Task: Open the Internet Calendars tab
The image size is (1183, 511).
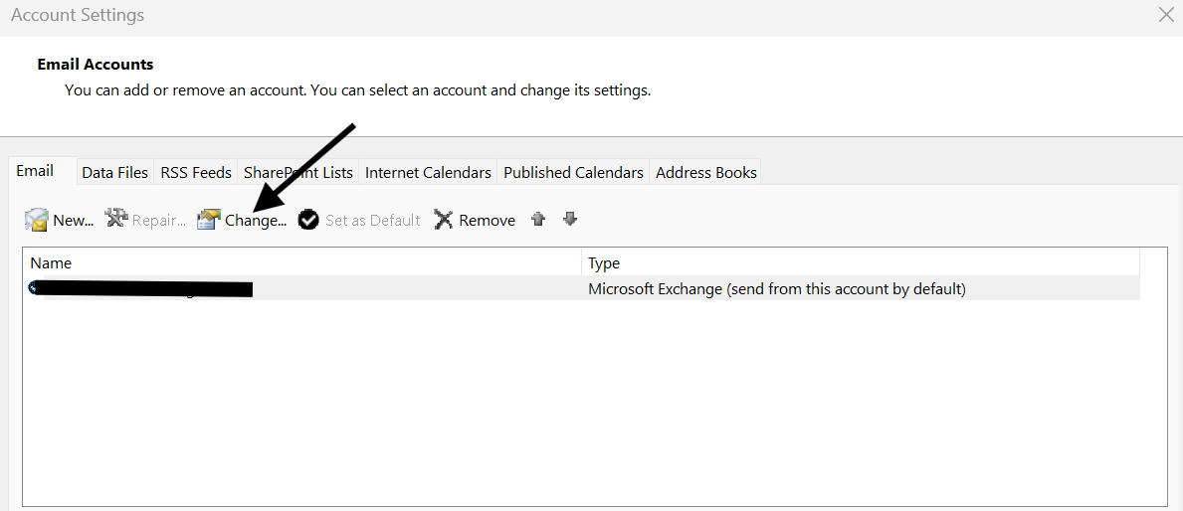Action: 428,173
